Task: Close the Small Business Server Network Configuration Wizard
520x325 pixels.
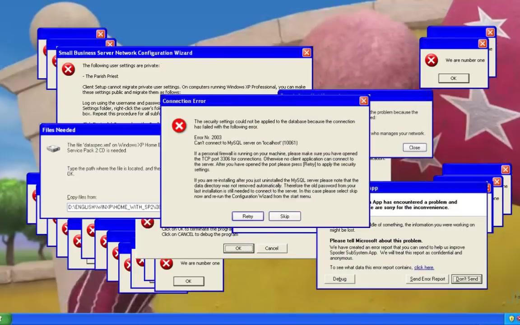Action: click(x=307, y=53)
